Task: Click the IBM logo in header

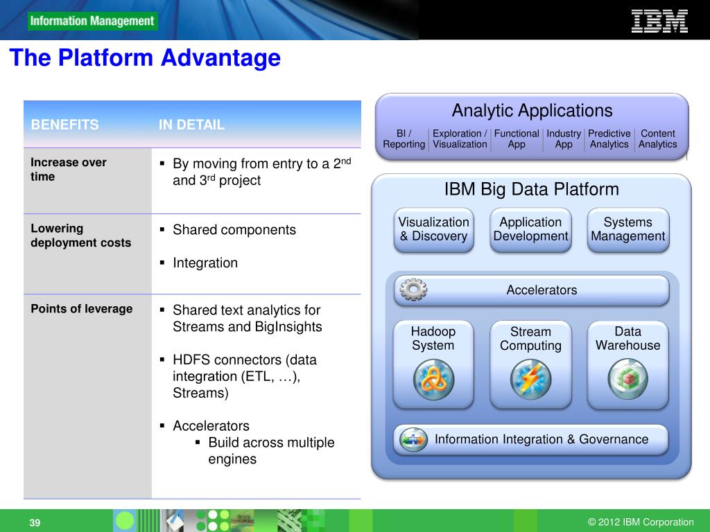Action: pyautogui.click(x=659, y=21)
